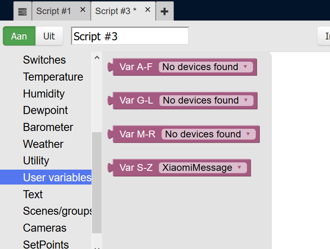Close the Script #1 tab
The width and height of the screenshot is (330, 249).
point(83,10)
